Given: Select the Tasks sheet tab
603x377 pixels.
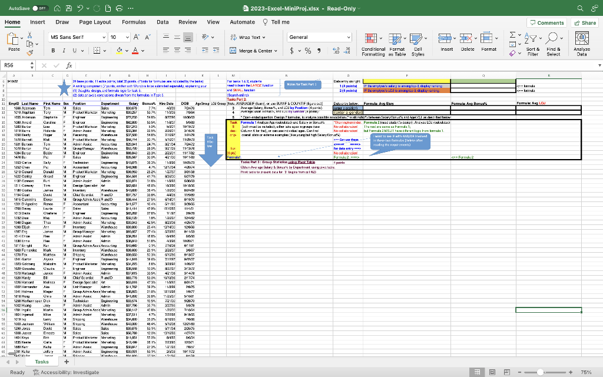Looking at the screenshot, I should click(42, 362).
